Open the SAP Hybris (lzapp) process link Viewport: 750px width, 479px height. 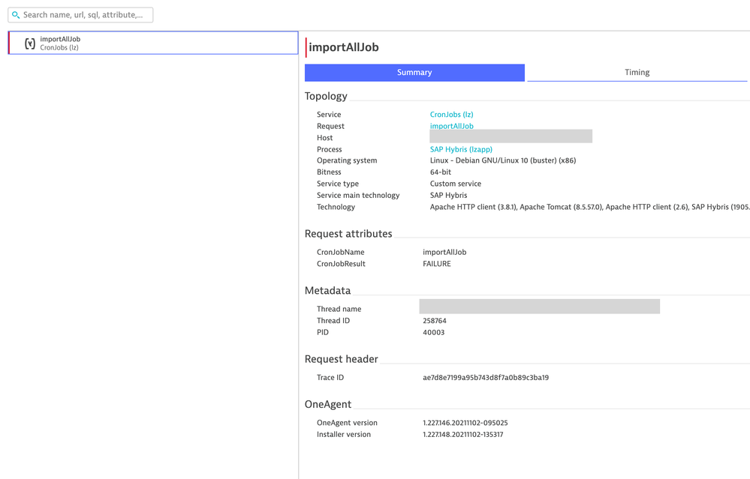tap(461, 149)
